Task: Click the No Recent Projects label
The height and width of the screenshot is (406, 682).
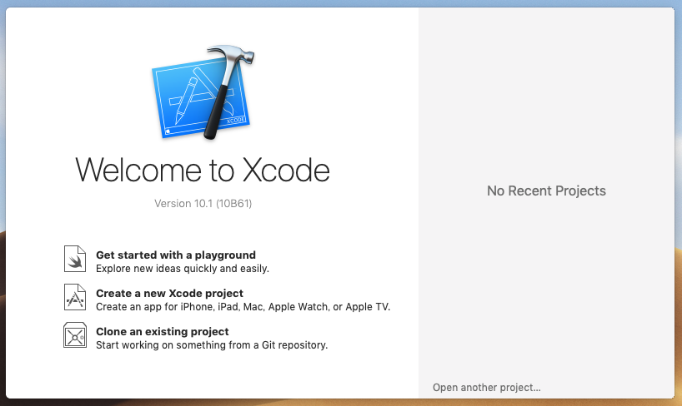Action: coord(546,191)
